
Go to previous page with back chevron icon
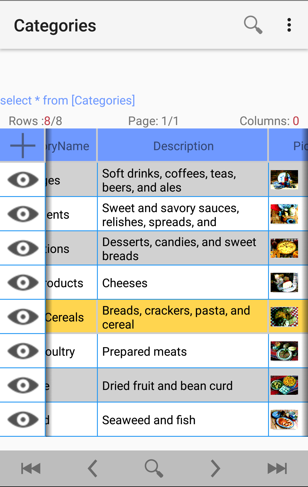pyautogui.click(x=92, y=468)
